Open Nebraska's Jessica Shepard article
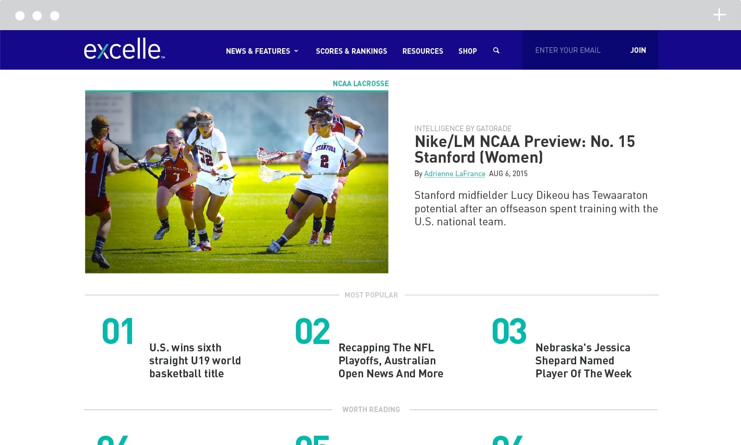741x445 pixels. (583, 360)
